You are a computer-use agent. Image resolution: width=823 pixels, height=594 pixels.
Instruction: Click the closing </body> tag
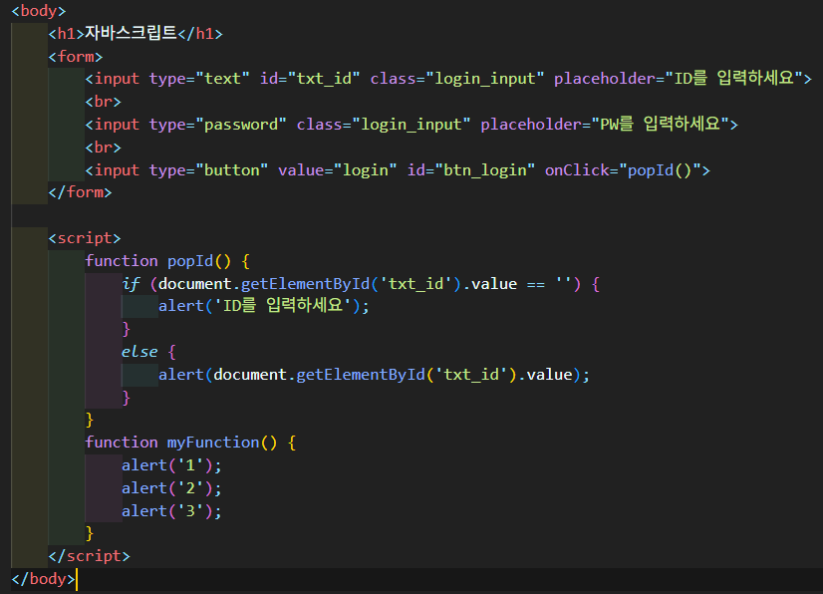click(x=43, y=579)
